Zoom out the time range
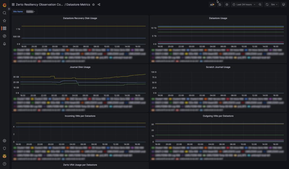Screen dimensions: 289x169 tap(260, 5)
